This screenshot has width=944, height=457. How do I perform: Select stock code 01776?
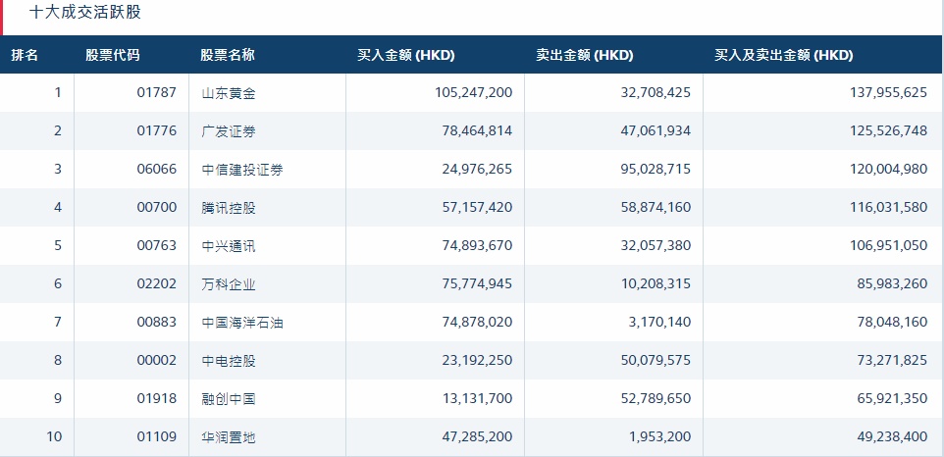(x=157, y=131)
